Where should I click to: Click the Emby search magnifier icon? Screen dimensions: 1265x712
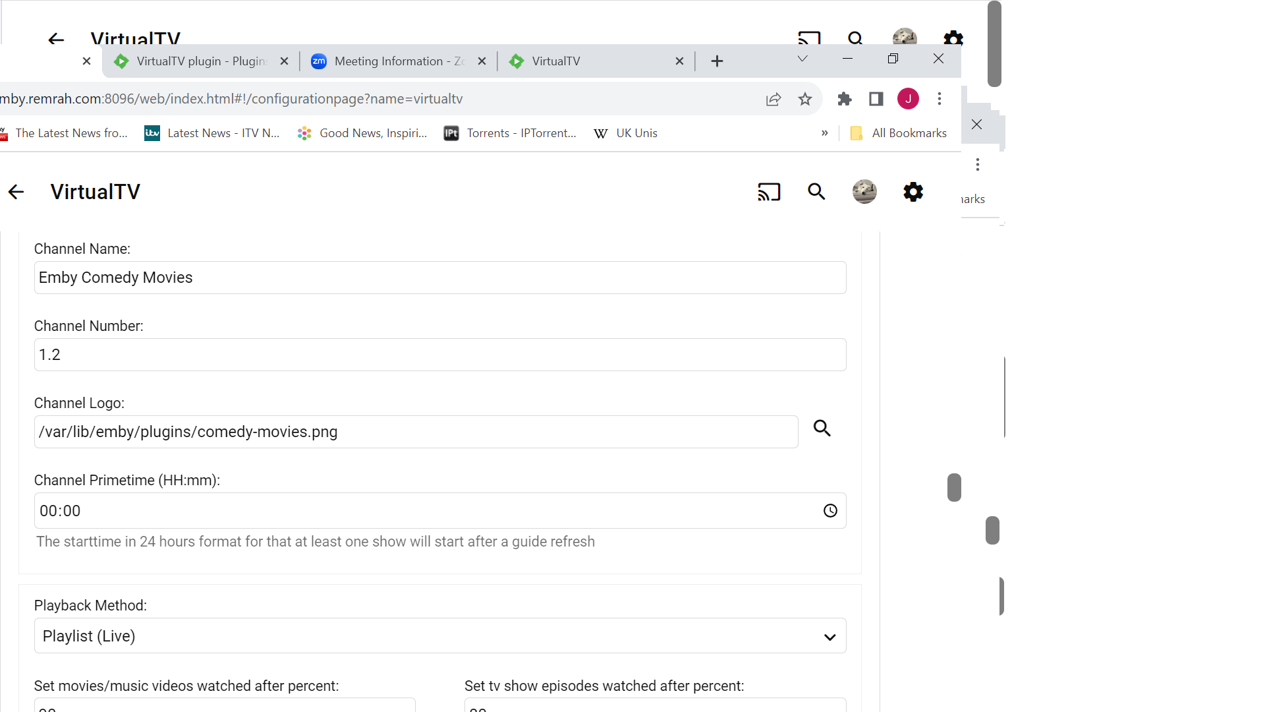(x=816, y=192)
